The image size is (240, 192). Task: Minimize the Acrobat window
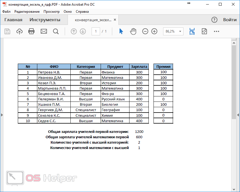[x=207, y=4]
